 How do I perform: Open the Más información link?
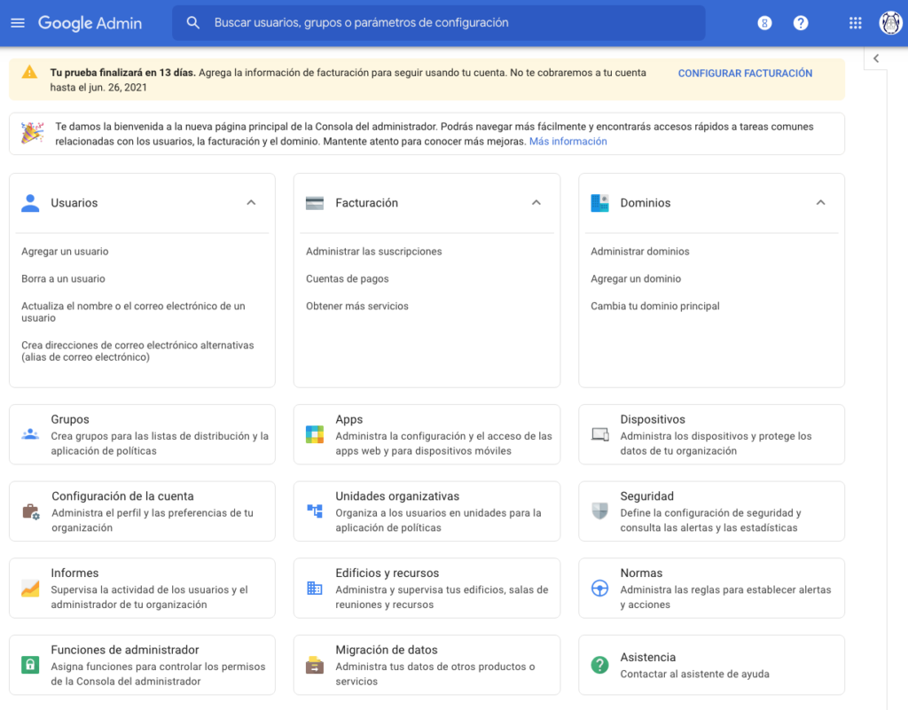tap(568, 141)
